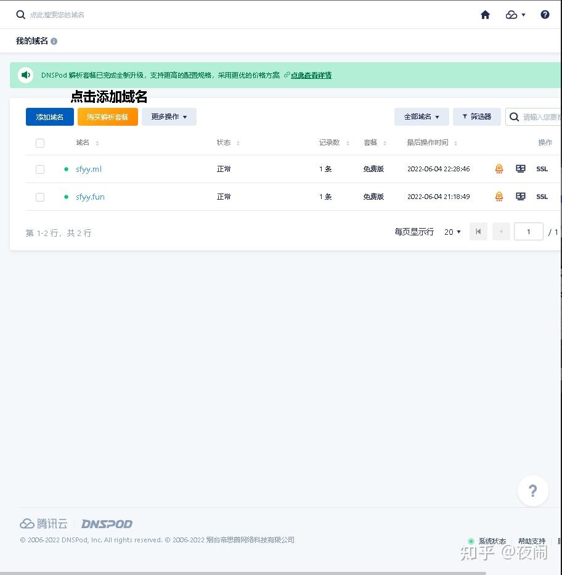Click the speaker announcement icon
This screenshot has height=575, width=562.
coord(26,75)
